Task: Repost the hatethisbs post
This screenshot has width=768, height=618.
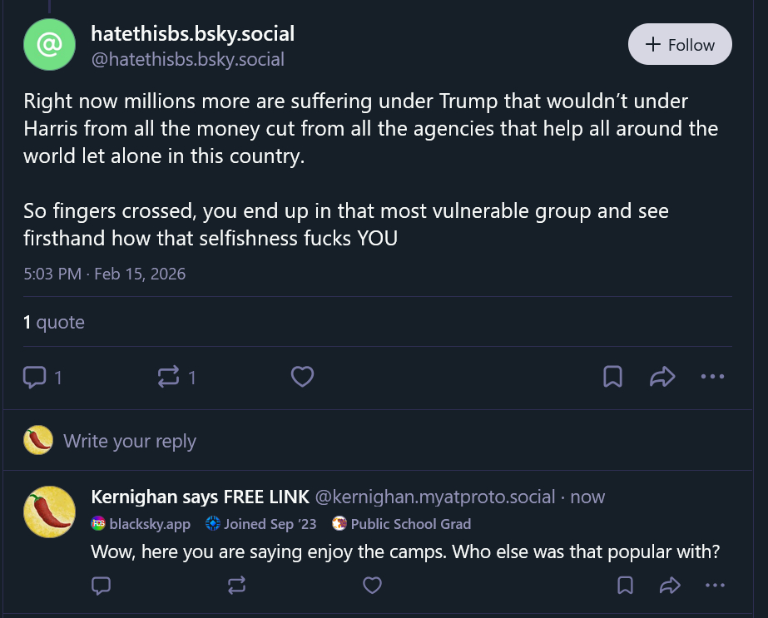Action: pos(168,378)
